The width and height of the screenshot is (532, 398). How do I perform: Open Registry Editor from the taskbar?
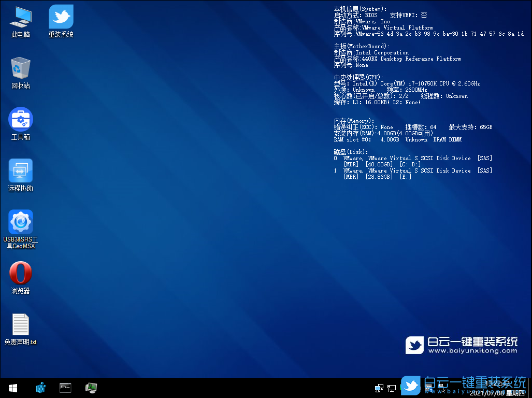tap(40, 388)
